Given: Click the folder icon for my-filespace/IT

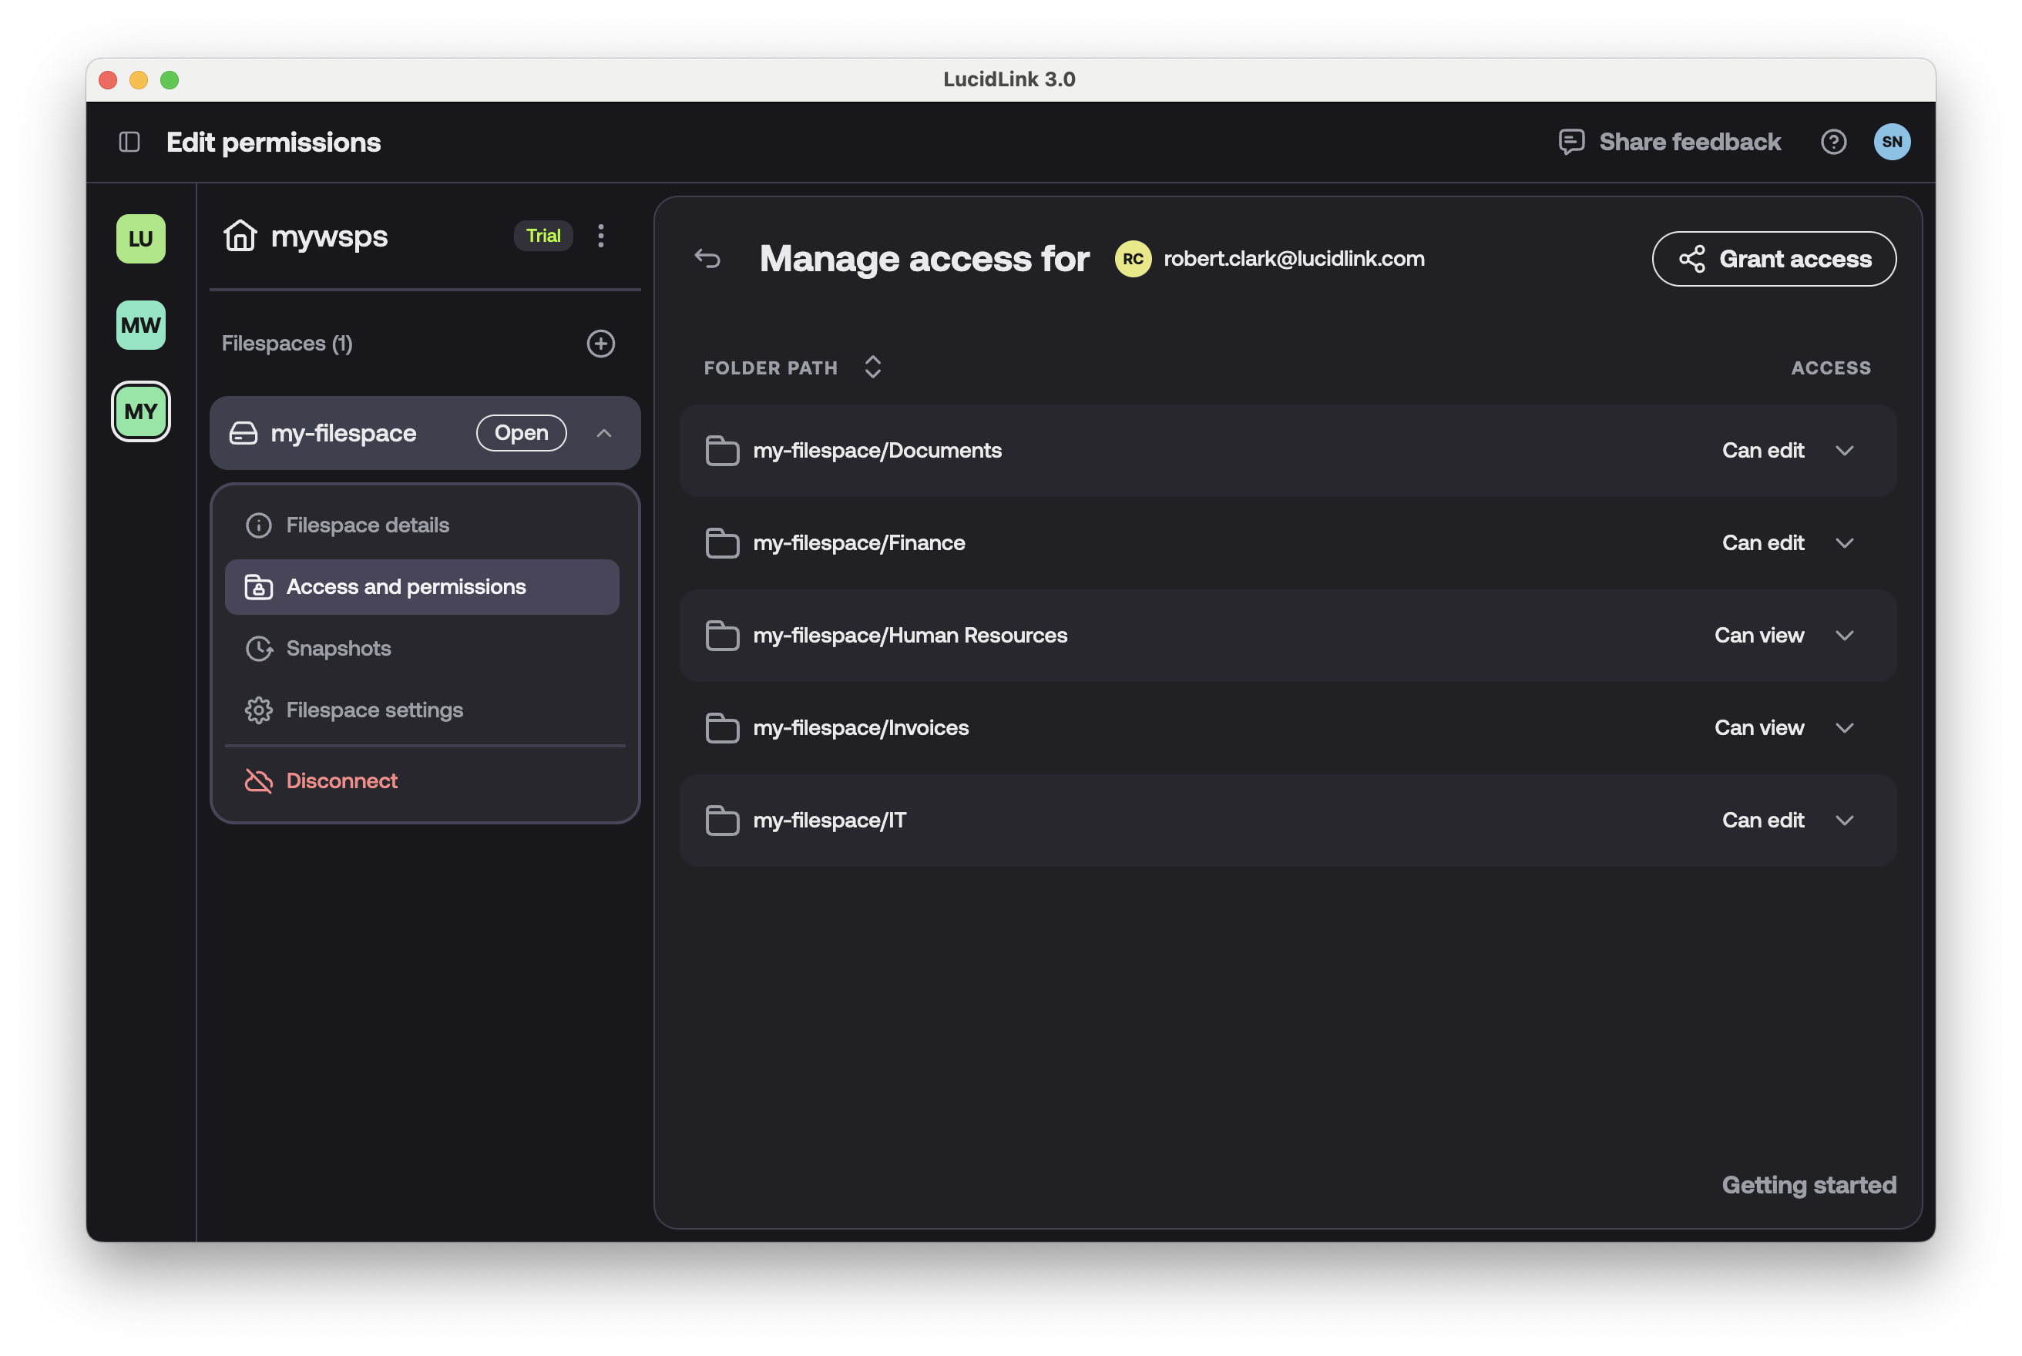Looking at the screenshot, I should 722,821.
